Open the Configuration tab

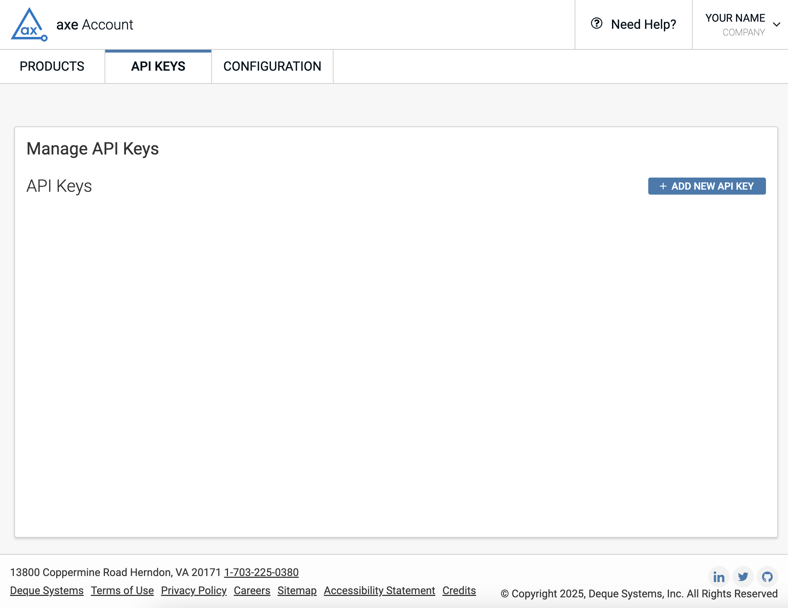click(x=272, y=66)
